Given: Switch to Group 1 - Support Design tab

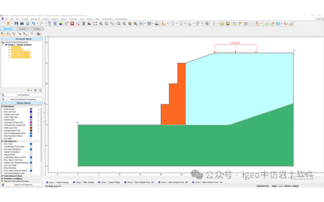Looking at the screenshot, I should coord(110,182).
